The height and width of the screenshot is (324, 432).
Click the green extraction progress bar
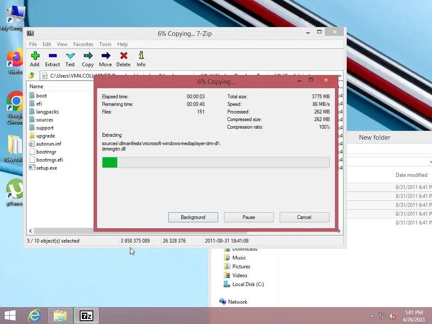pyautogui.click(x=216, y=162)
